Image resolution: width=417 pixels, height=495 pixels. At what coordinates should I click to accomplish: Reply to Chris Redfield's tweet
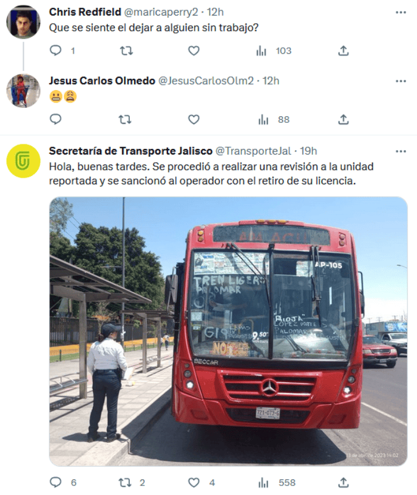coord(56,51)
